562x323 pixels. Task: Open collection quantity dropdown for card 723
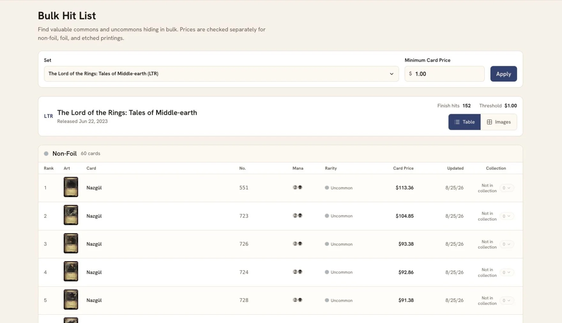coord(506,216)
